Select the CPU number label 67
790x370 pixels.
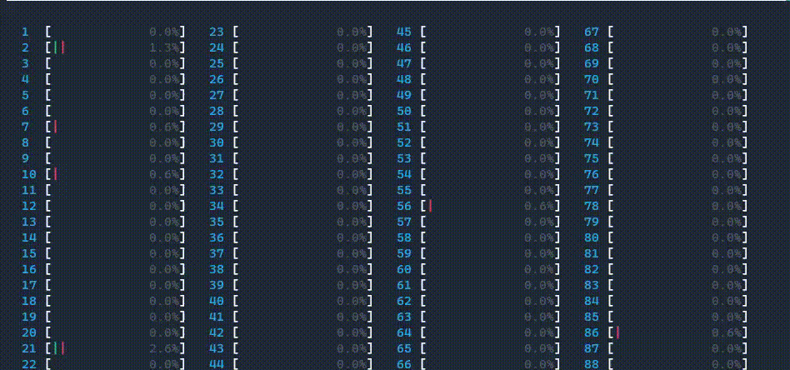click(x=592, y=32)
